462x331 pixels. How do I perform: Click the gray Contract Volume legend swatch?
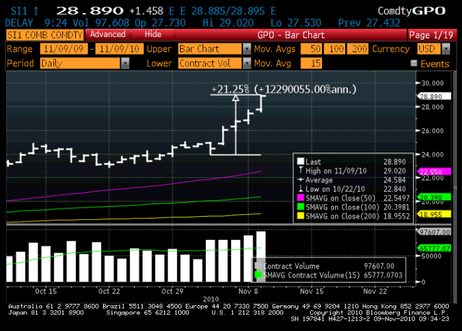258,265
